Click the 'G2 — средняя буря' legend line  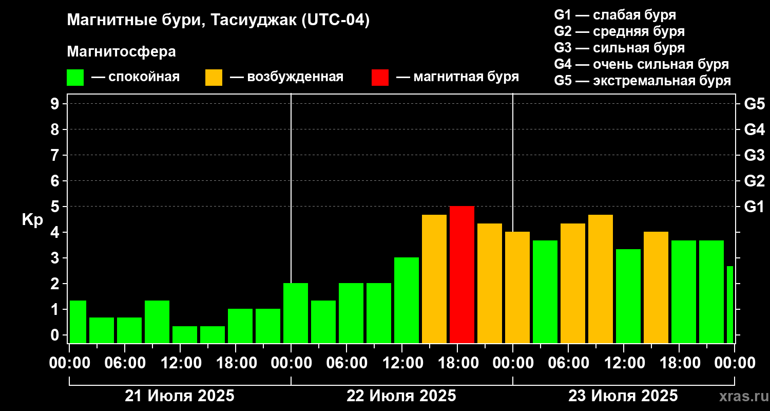(x=620, y=31)
